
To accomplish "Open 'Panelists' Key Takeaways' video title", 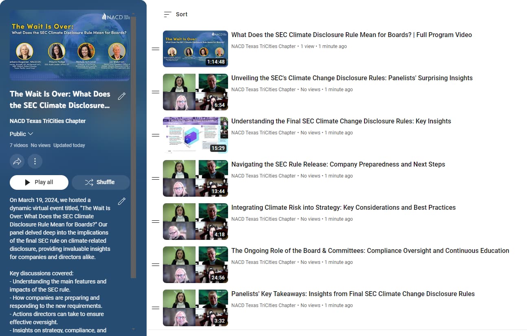I will 353,294.
